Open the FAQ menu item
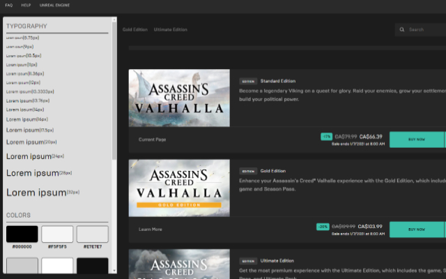 pos(9,5)
